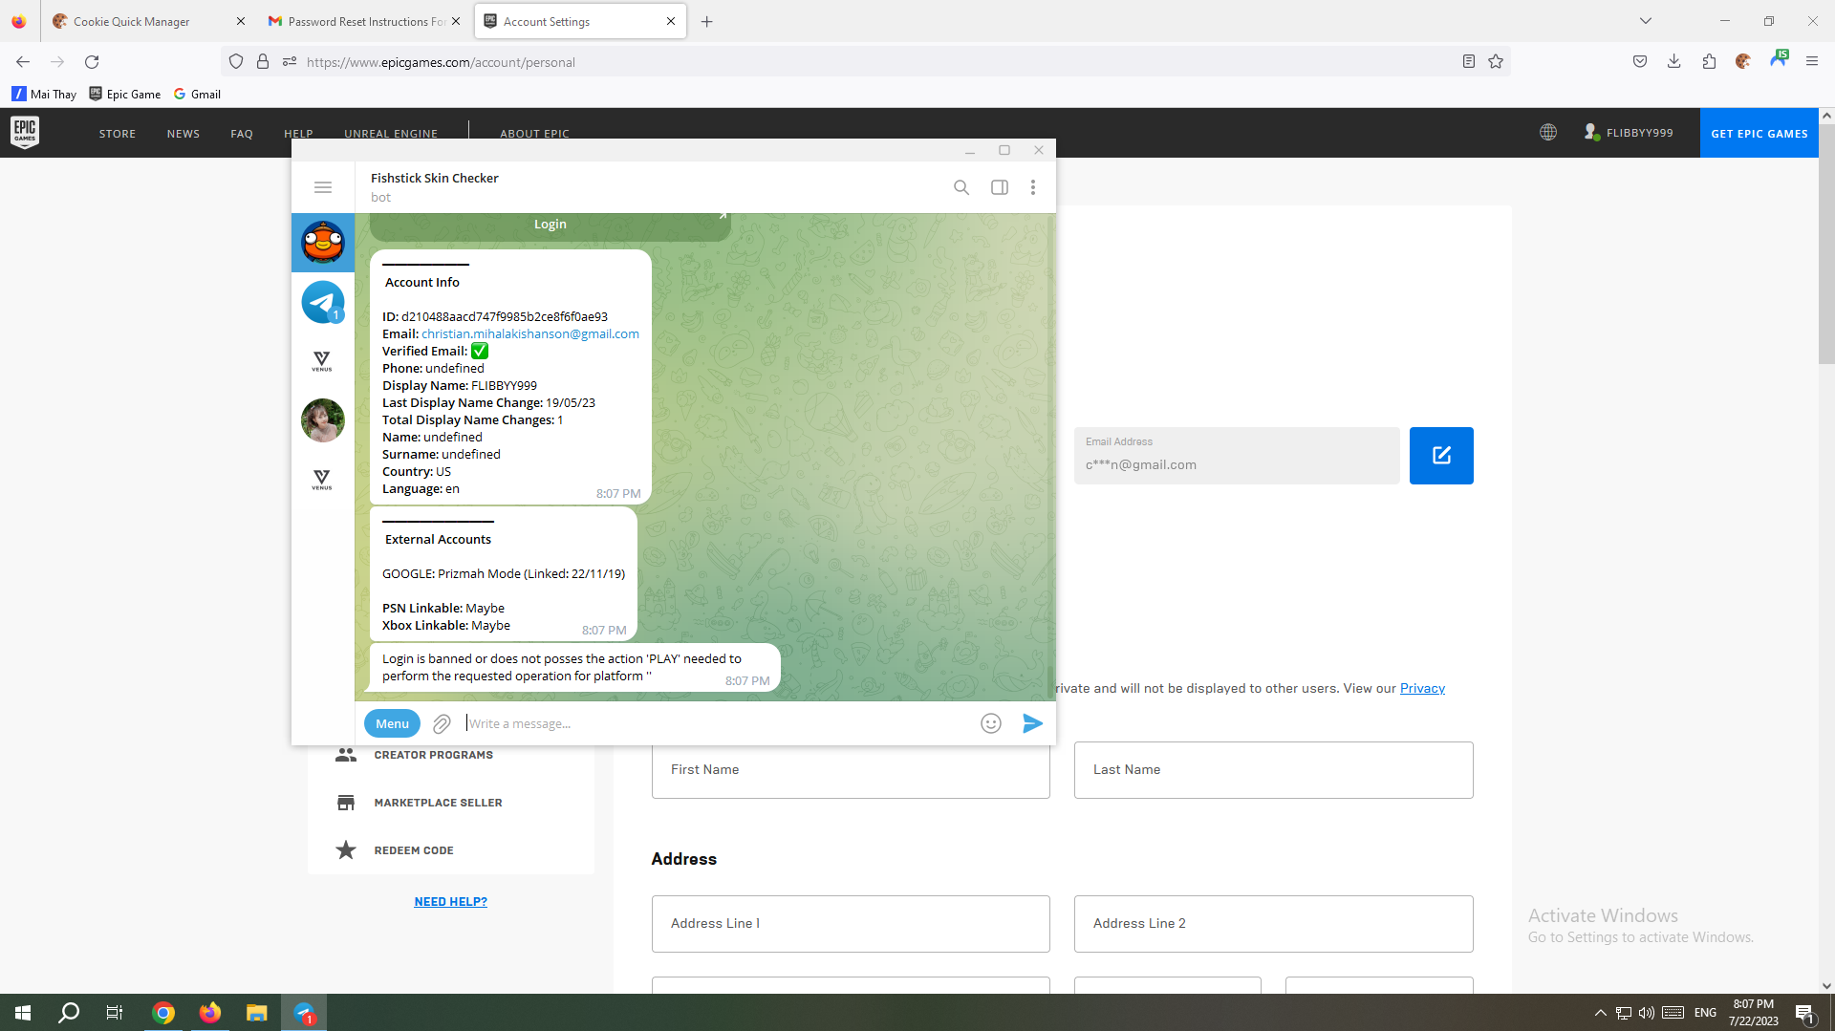Click the christian.mihalakishanson email link
Viewport: 1835px width, 1031px height.
pyautogui.click(x=530, y=333)
